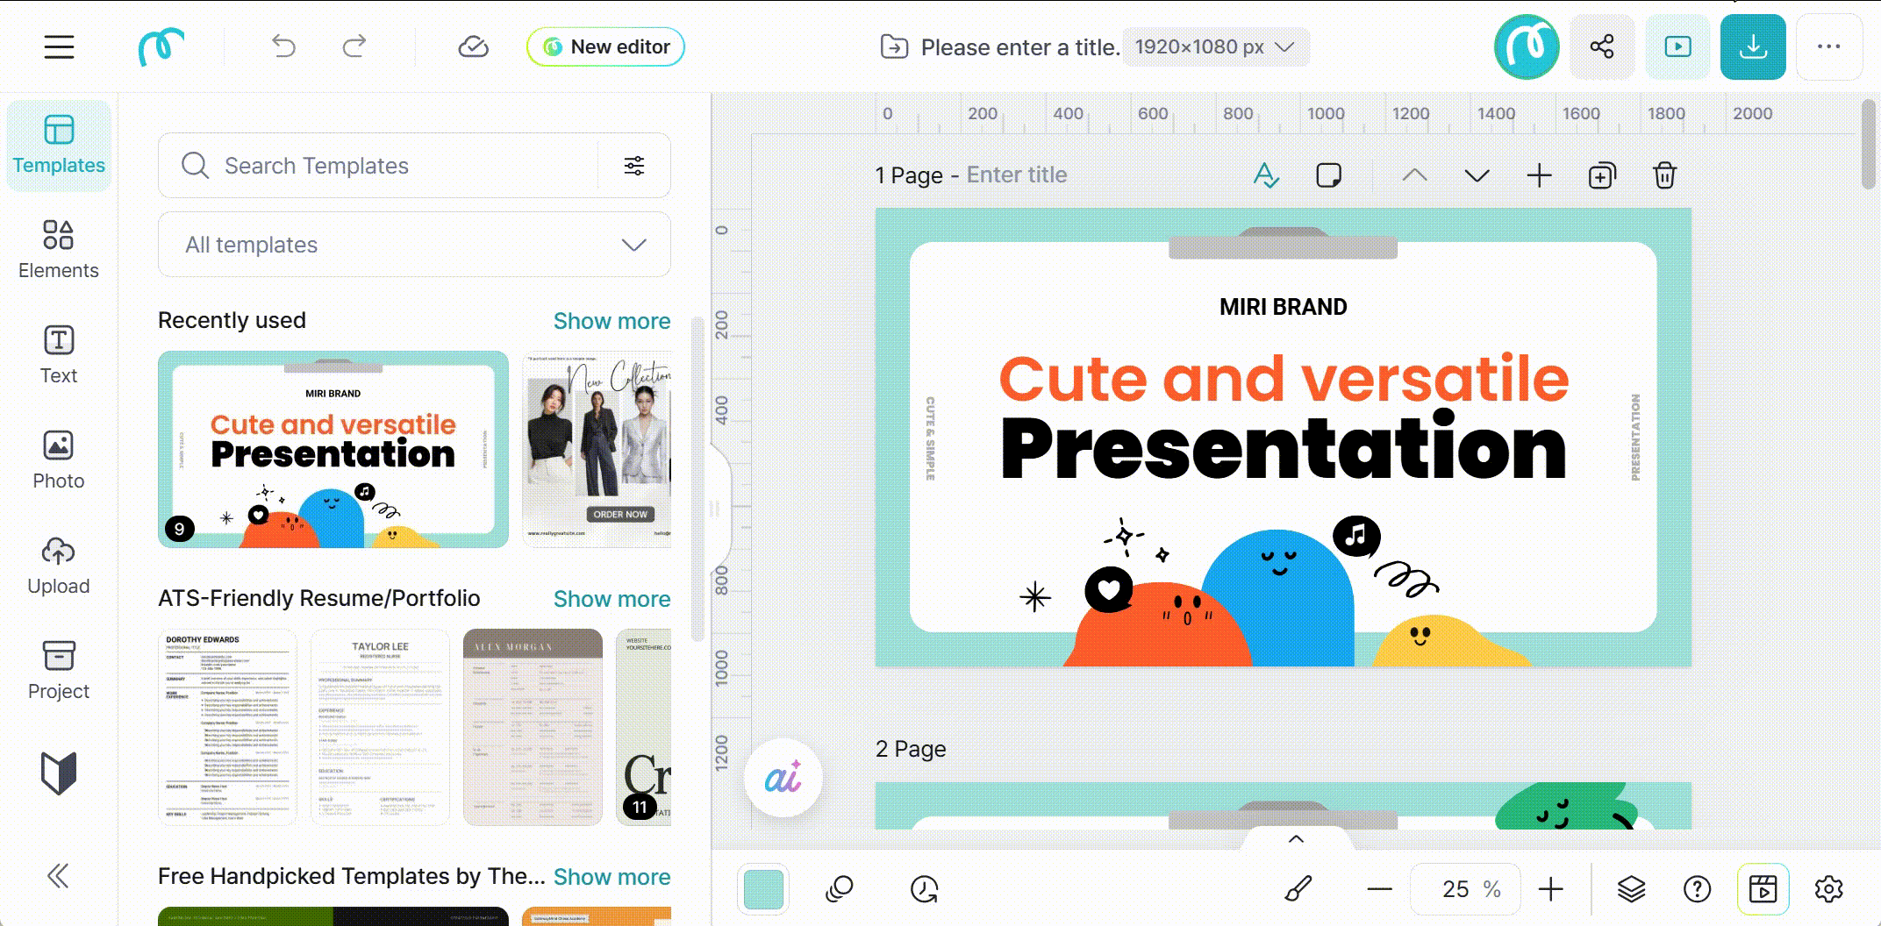Screen dimensions: 1881x926
Task: Expand the All templates dropdown
Action: 414,245
